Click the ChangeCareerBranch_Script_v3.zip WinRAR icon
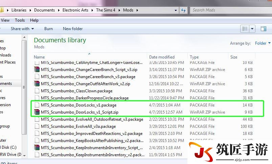The width and height of the screenshot is (272, 164). point(37,70)
